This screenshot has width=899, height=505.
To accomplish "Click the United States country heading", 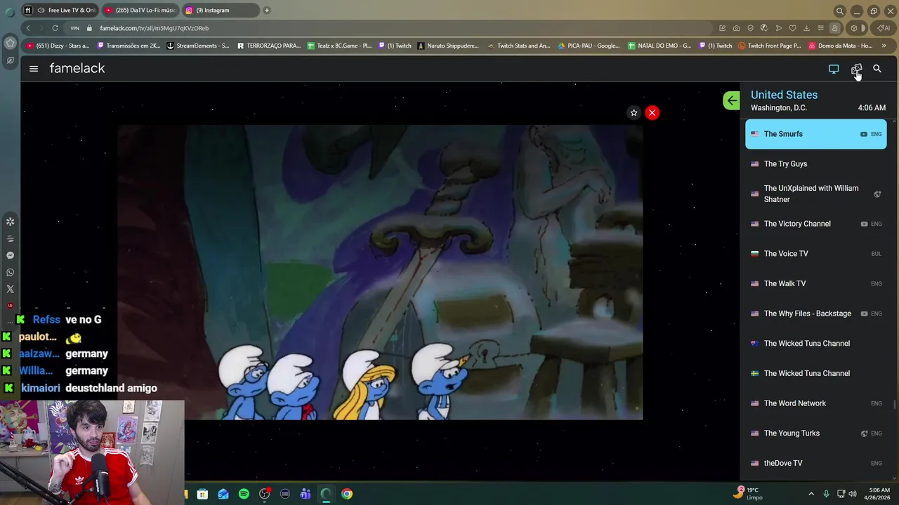I will point(784,95).
